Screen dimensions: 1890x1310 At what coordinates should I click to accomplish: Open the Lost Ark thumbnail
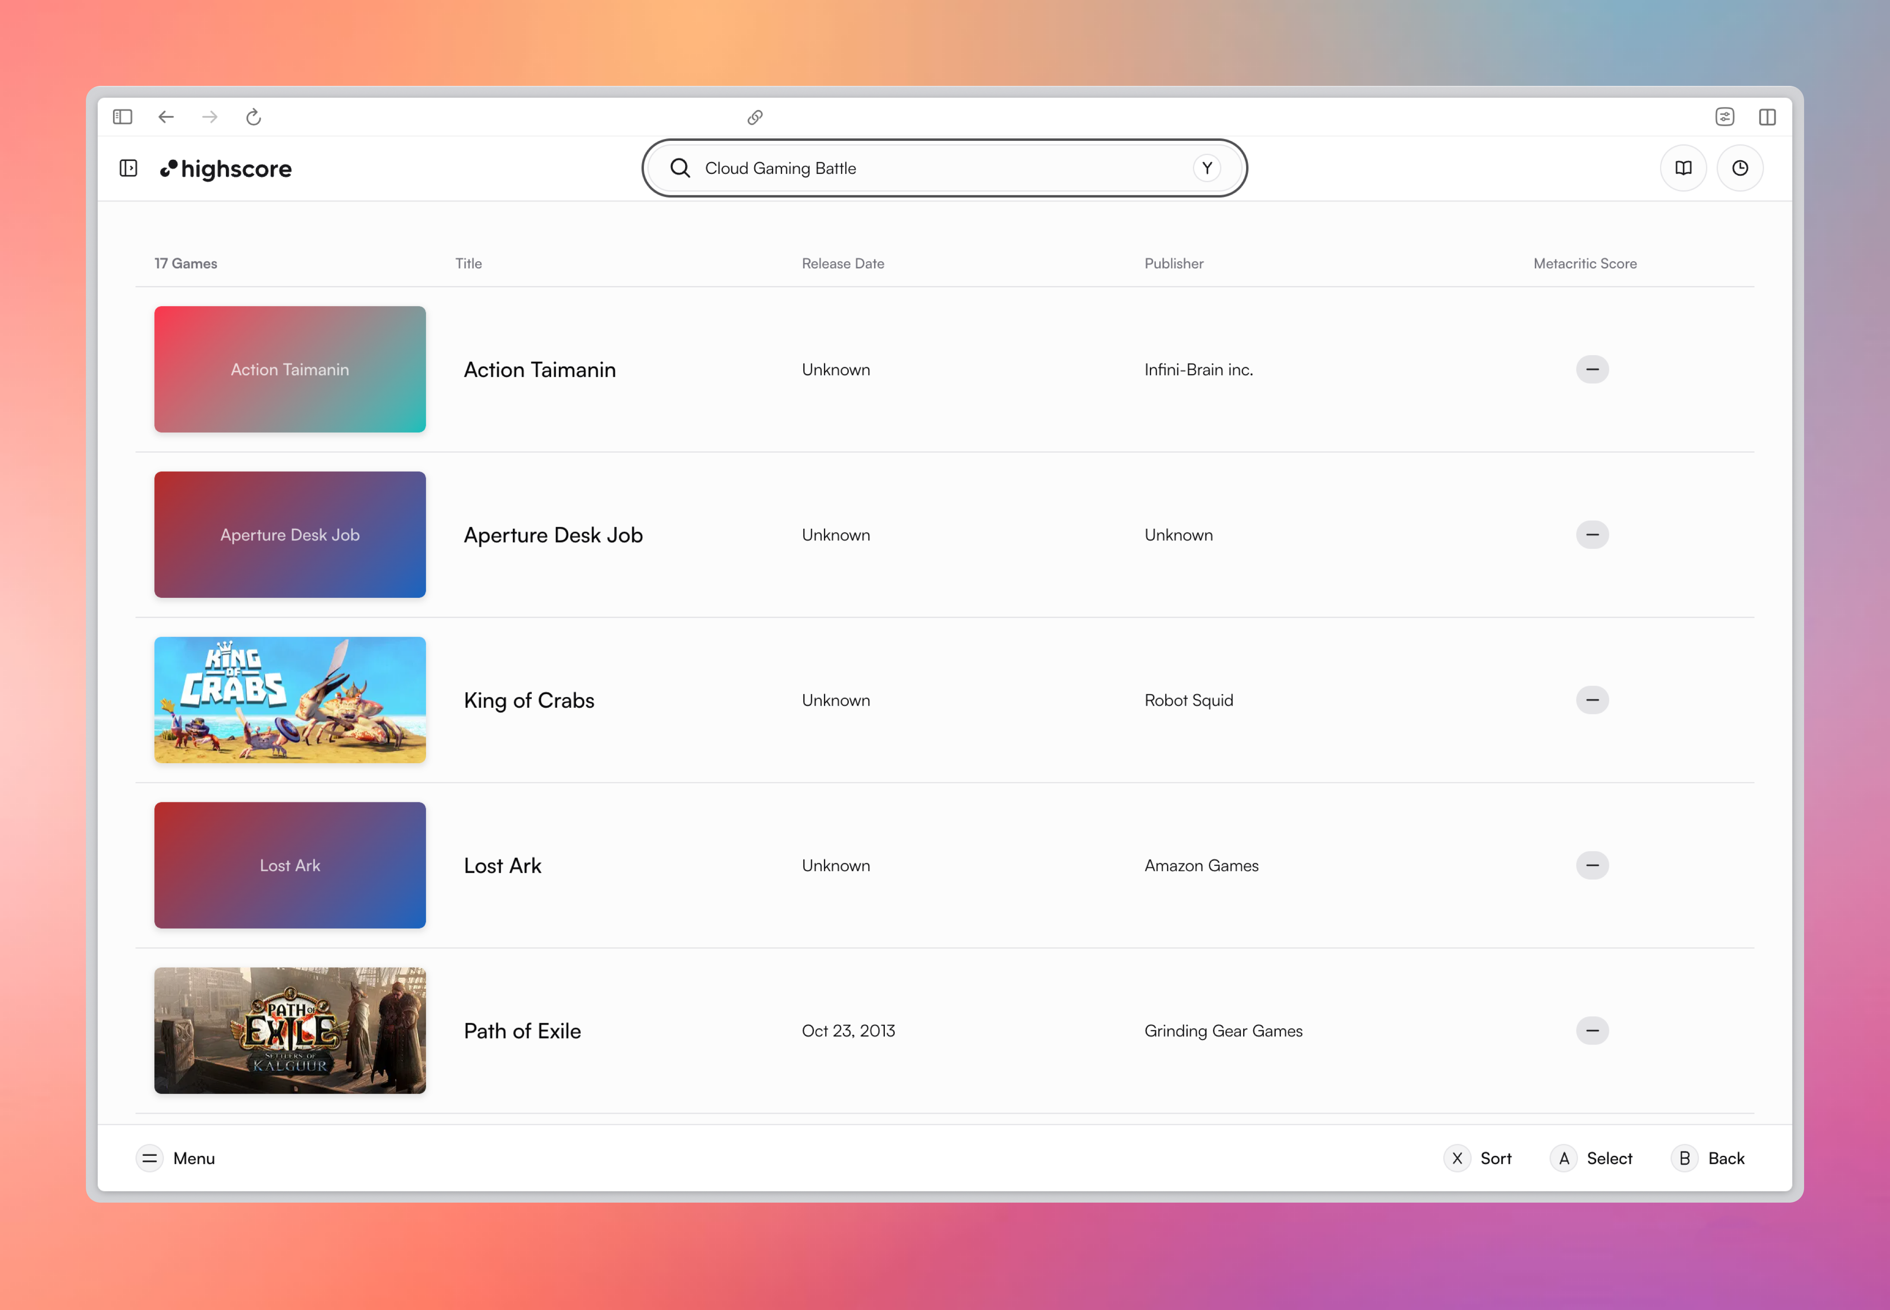point(290,865)
